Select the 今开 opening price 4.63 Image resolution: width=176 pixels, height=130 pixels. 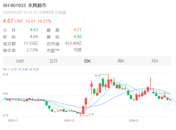[x=34, y=30]
